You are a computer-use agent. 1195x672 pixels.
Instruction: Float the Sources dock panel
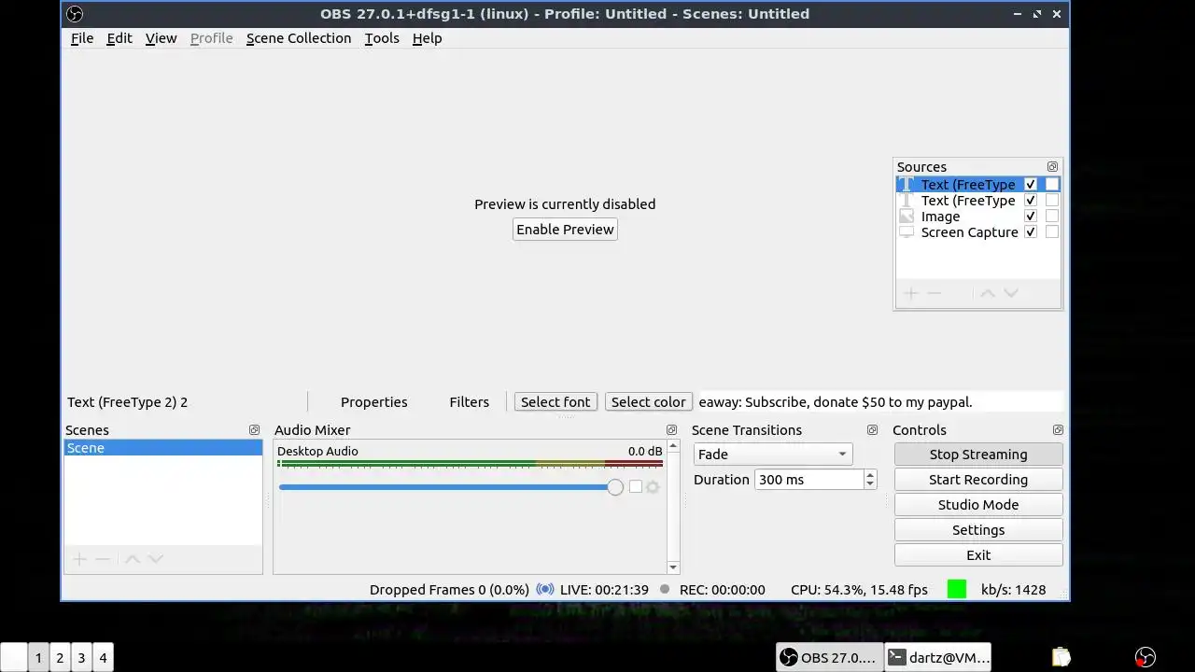click(x=1052, y=167)
